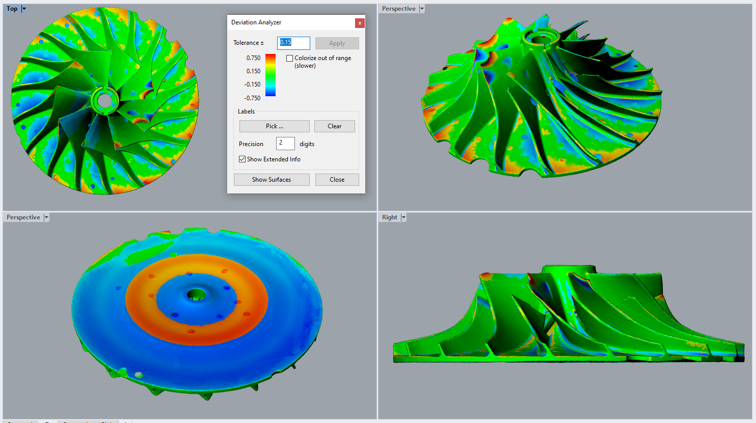The height and width of the screenshot is (423, 756).
Task: Clear the deviation labels
Action: [334, 126]
